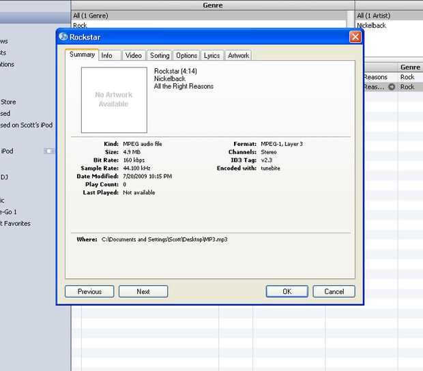Click the Genre browser scrollbar

point(351,19)
